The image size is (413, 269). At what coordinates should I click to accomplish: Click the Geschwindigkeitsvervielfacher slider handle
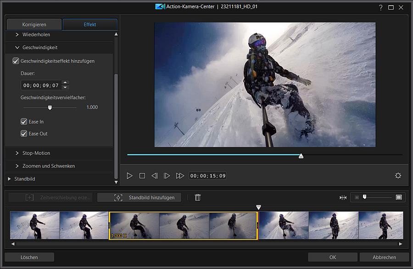tap(50, 107)
